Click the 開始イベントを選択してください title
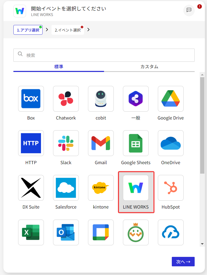 coord(69,9)
